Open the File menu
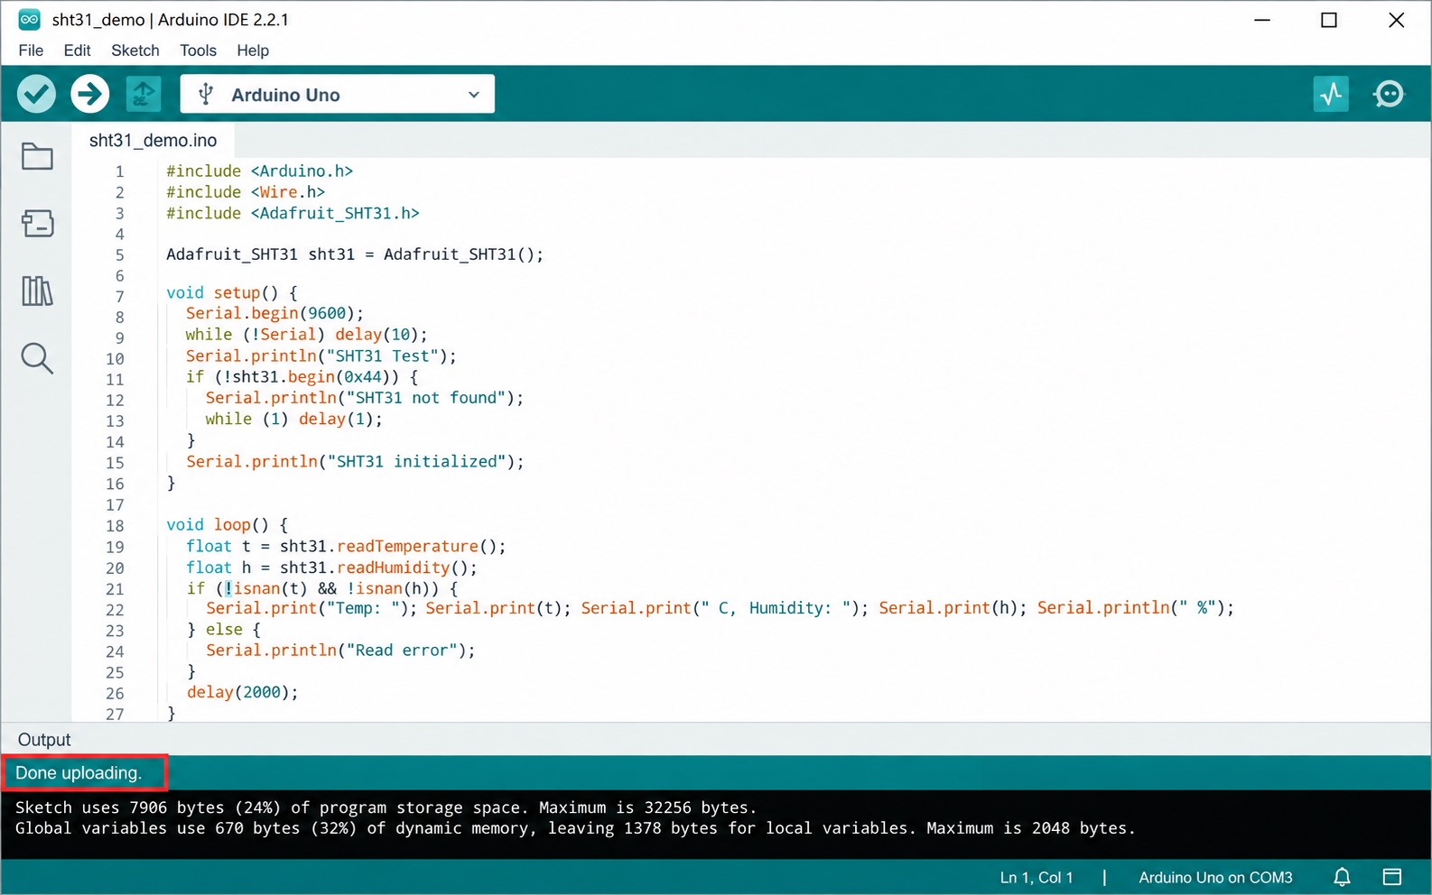 31,51
